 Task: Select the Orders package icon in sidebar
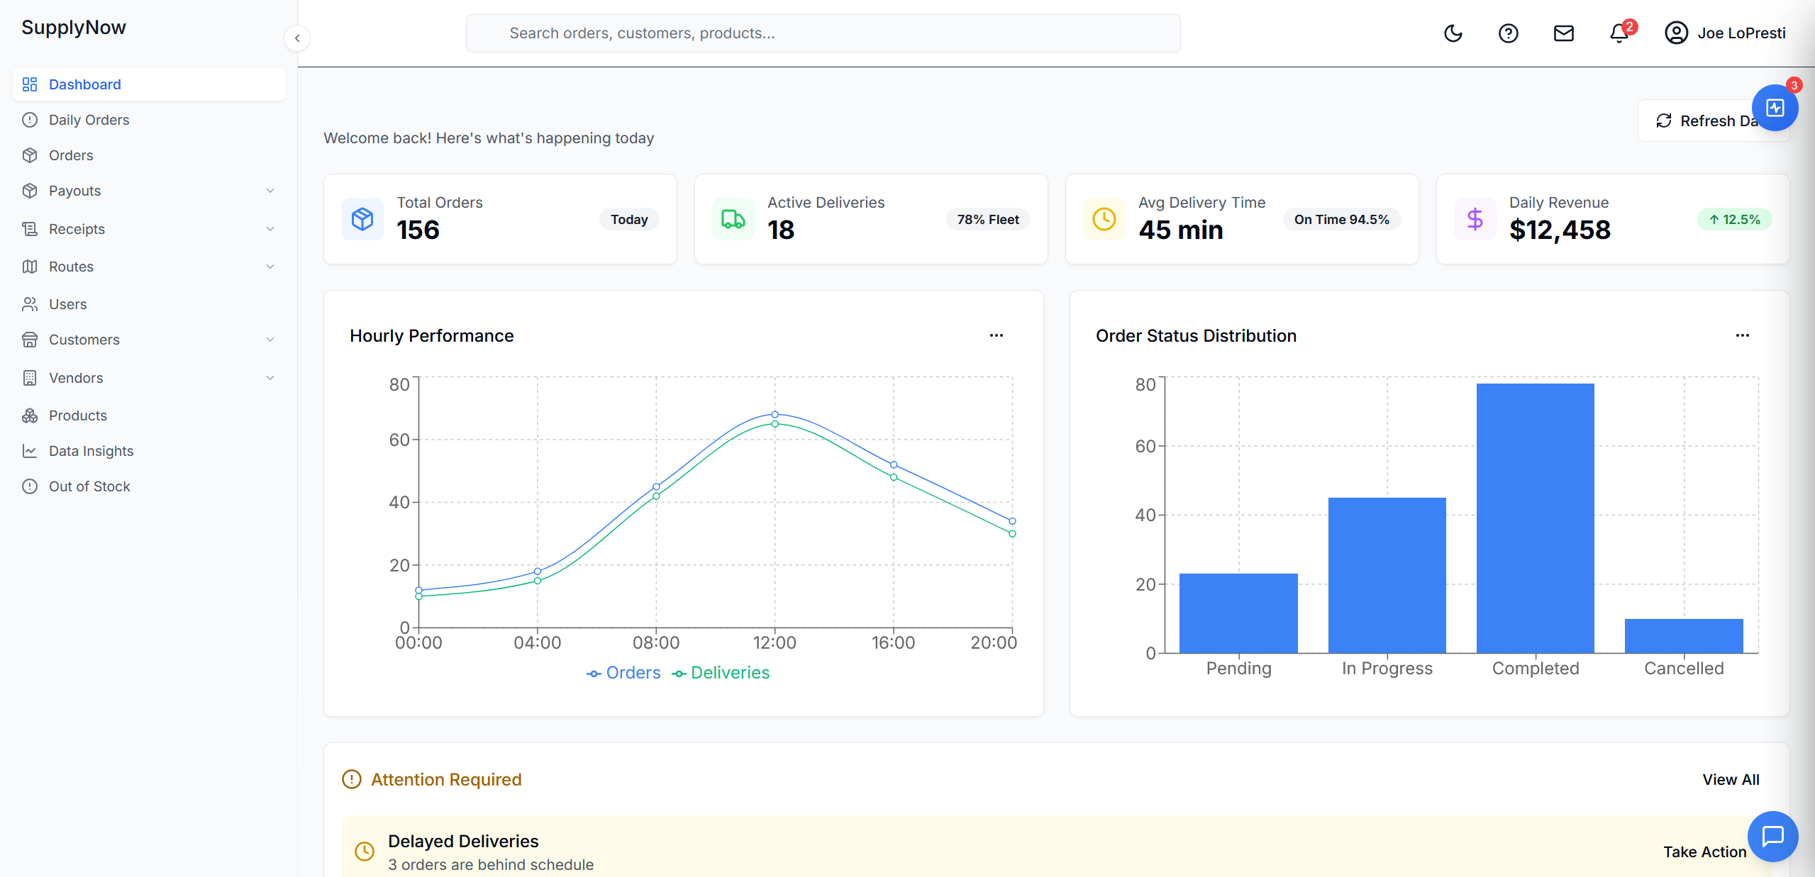(29, 155)
